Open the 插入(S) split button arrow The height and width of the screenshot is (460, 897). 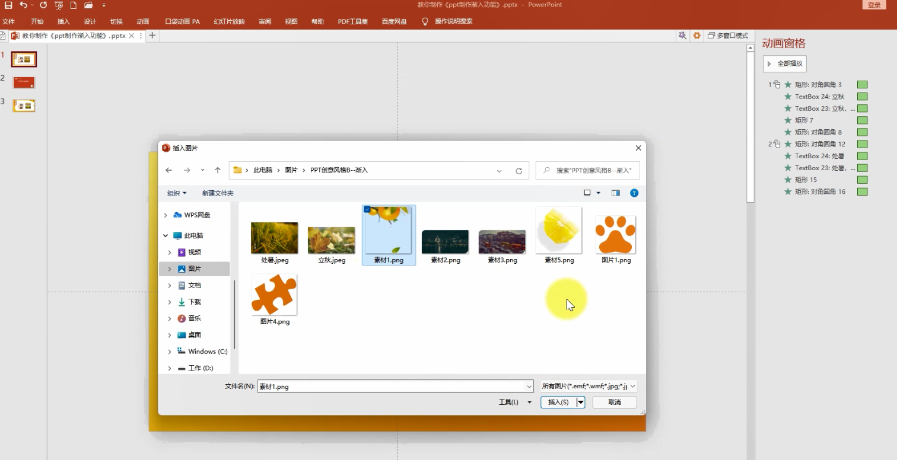tap(581, 402)
